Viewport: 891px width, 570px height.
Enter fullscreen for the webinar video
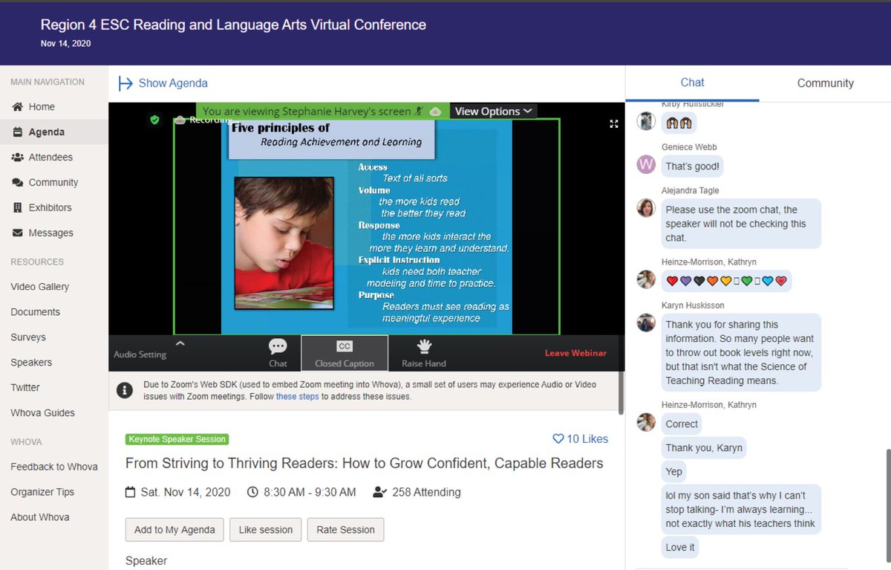(614, 124)
